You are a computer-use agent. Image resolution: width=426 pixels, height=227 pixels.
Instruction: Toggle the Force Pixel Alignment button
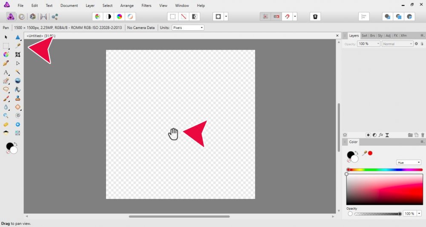coord(265,17)
